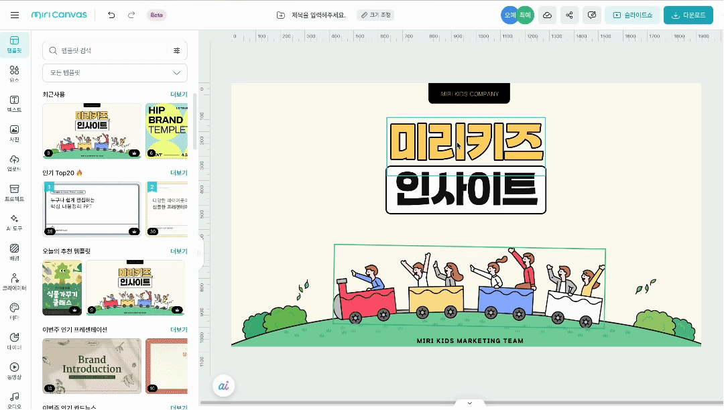Open the 사진 photos sidebar tab

coord(15,133)
